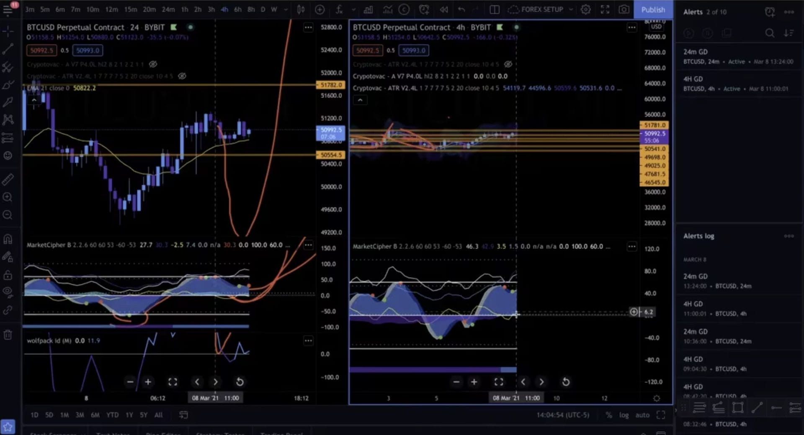Switch to the D timeframe
Viewport: 804px width, 435px height.
click(263, 9)
